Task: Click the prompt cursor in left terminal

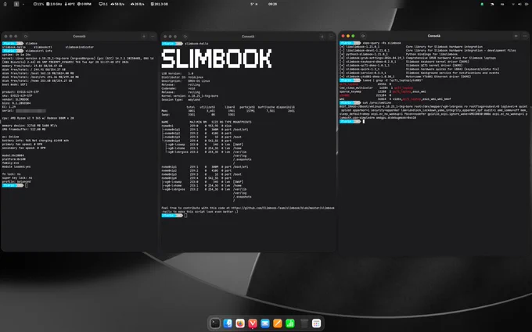Action: tap(26, 185)
